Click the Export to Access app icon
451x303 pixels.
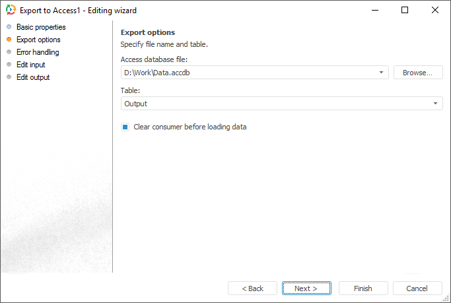9,11
